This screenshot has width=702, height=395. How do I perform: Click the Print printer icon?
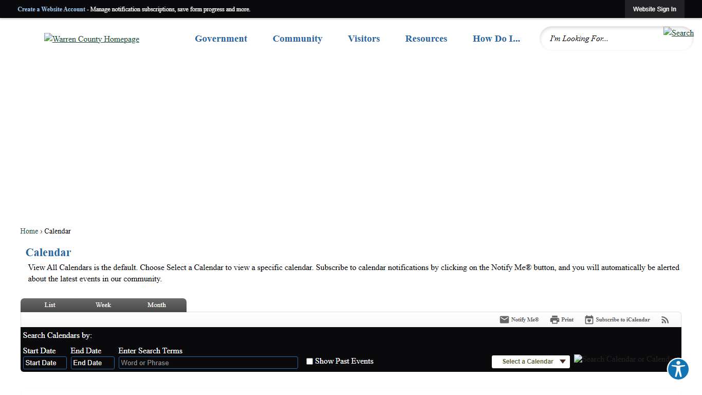(555, 320)
